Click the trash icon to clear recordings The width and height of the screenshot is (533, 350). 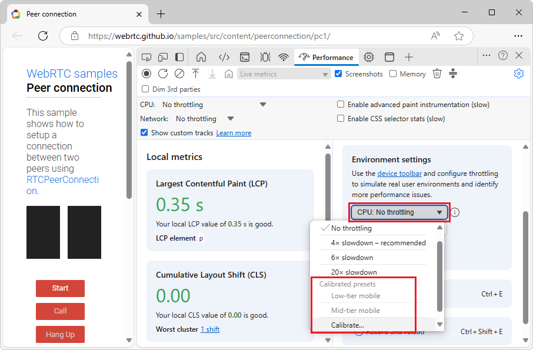(x=437, y=74)
